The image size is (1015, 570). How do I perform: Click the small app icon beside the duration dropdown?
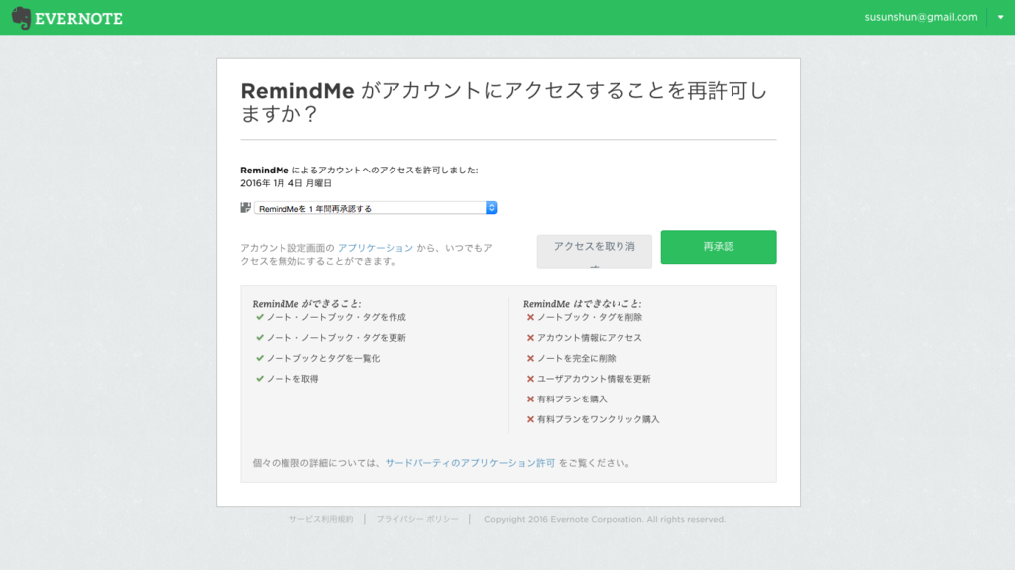pyautogui.click(x=246, y=208)
